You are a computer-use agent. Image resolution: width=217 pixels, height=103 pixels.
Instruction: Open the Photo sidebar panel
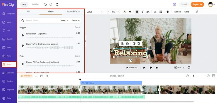tap(7, 56)
